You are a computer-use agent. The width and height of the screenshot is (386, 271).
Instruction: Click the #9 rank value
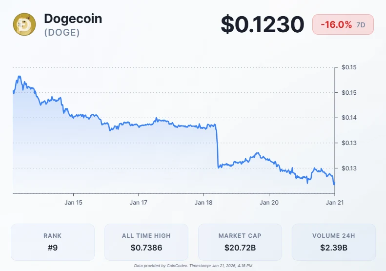point(53,248)
